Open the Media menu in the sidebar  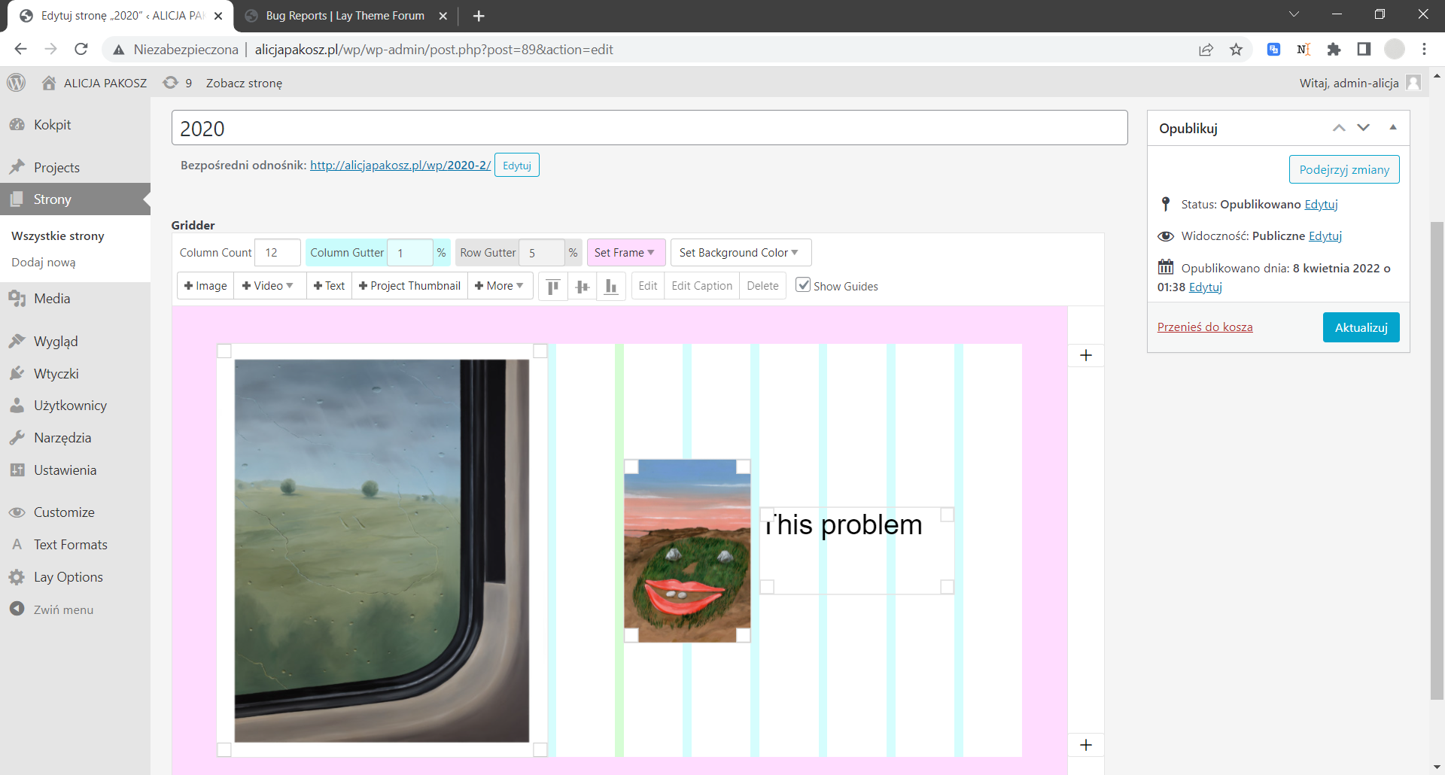point(52,299)
